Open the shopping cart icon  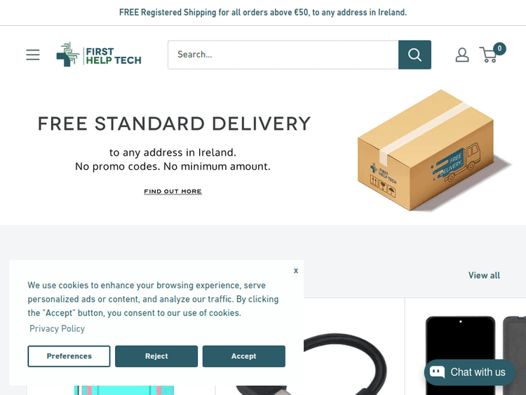click(x=488, y=55)
